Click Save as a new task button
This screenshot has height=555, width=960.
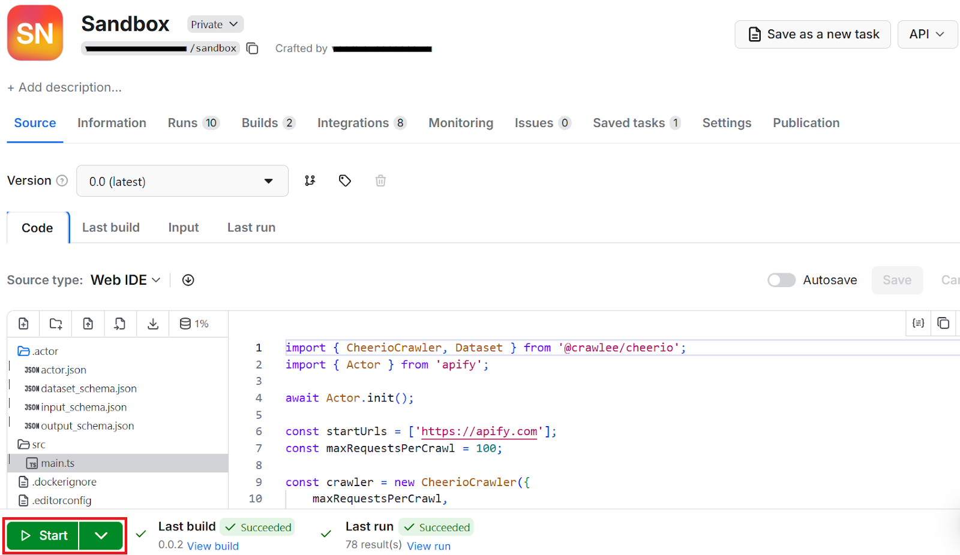pos(812,34)
